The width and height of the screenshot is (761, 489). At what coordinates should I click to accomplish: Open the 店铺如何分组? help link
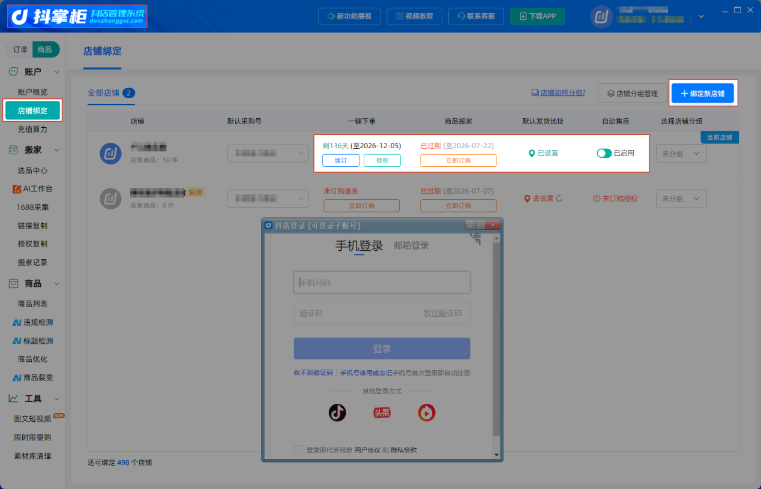[558, 93]
